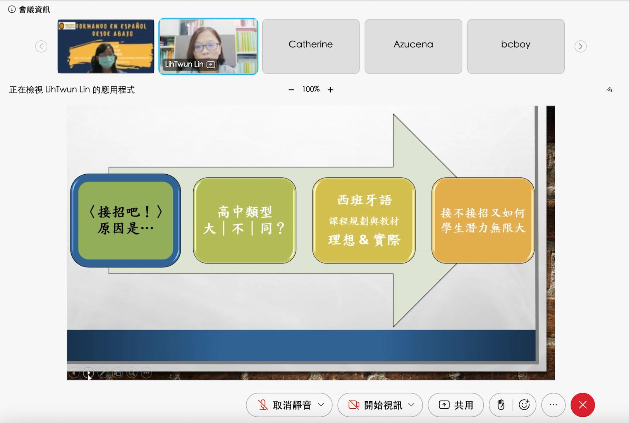Click 正在檢視 LihTwun Lin 的應用程式 text
Screen dimensions: 629x423
tap(72, 90)
